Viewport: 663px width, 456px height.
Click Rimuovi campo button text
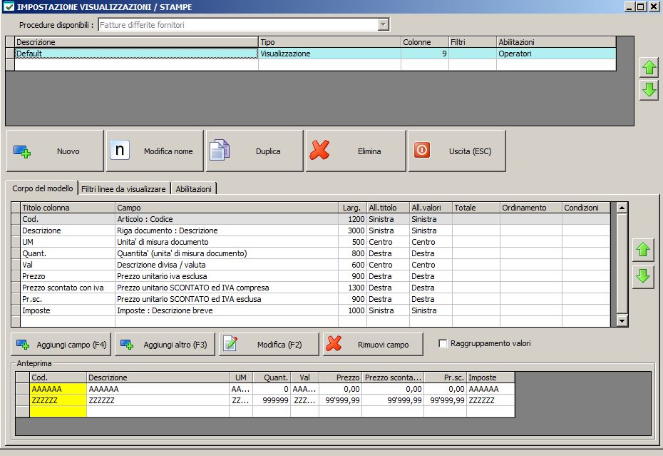(383, 345)
